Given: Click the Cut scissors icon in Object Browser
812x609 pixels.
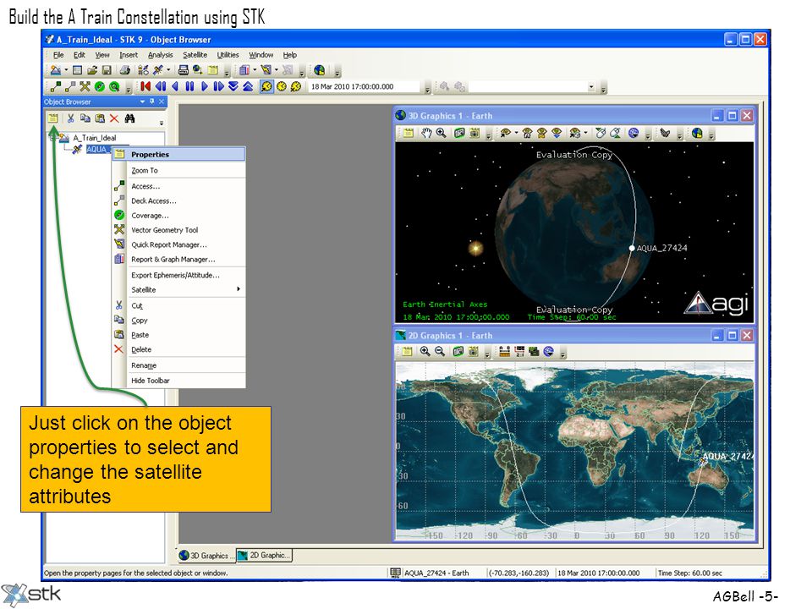Looking at the screenshot, I should 70,118.
